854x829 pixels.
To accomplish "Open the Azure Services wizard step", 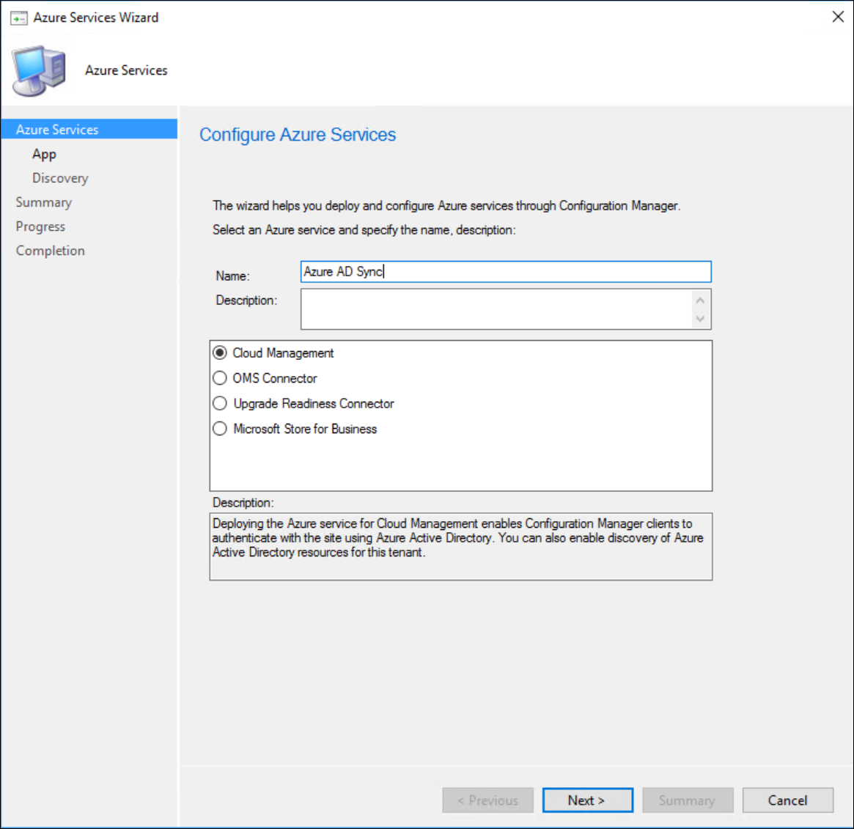I will click(89, 129).
